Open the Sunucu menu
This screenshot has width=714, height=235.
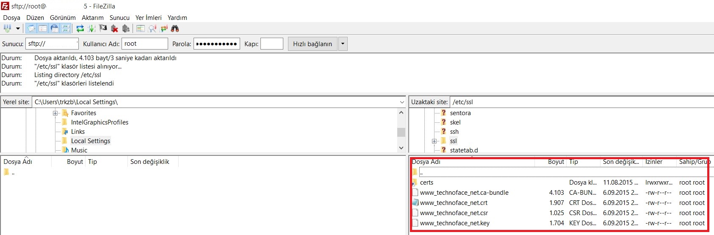pos(119,18)
